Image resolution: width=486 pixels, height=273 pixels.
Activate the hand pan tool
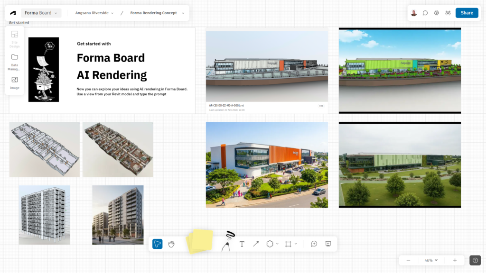click(x=171, y=244)
